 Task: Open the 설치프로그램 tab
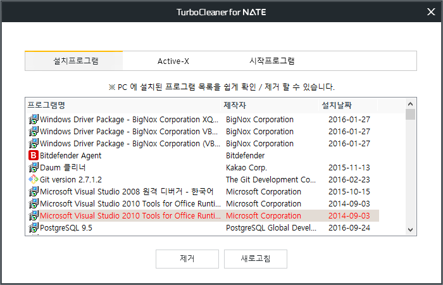coord(74,61)
